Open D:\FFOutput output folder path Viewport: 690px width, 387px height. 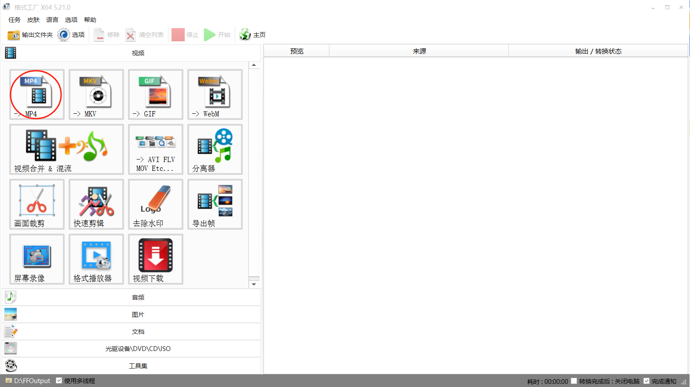[x=28, y=381]
